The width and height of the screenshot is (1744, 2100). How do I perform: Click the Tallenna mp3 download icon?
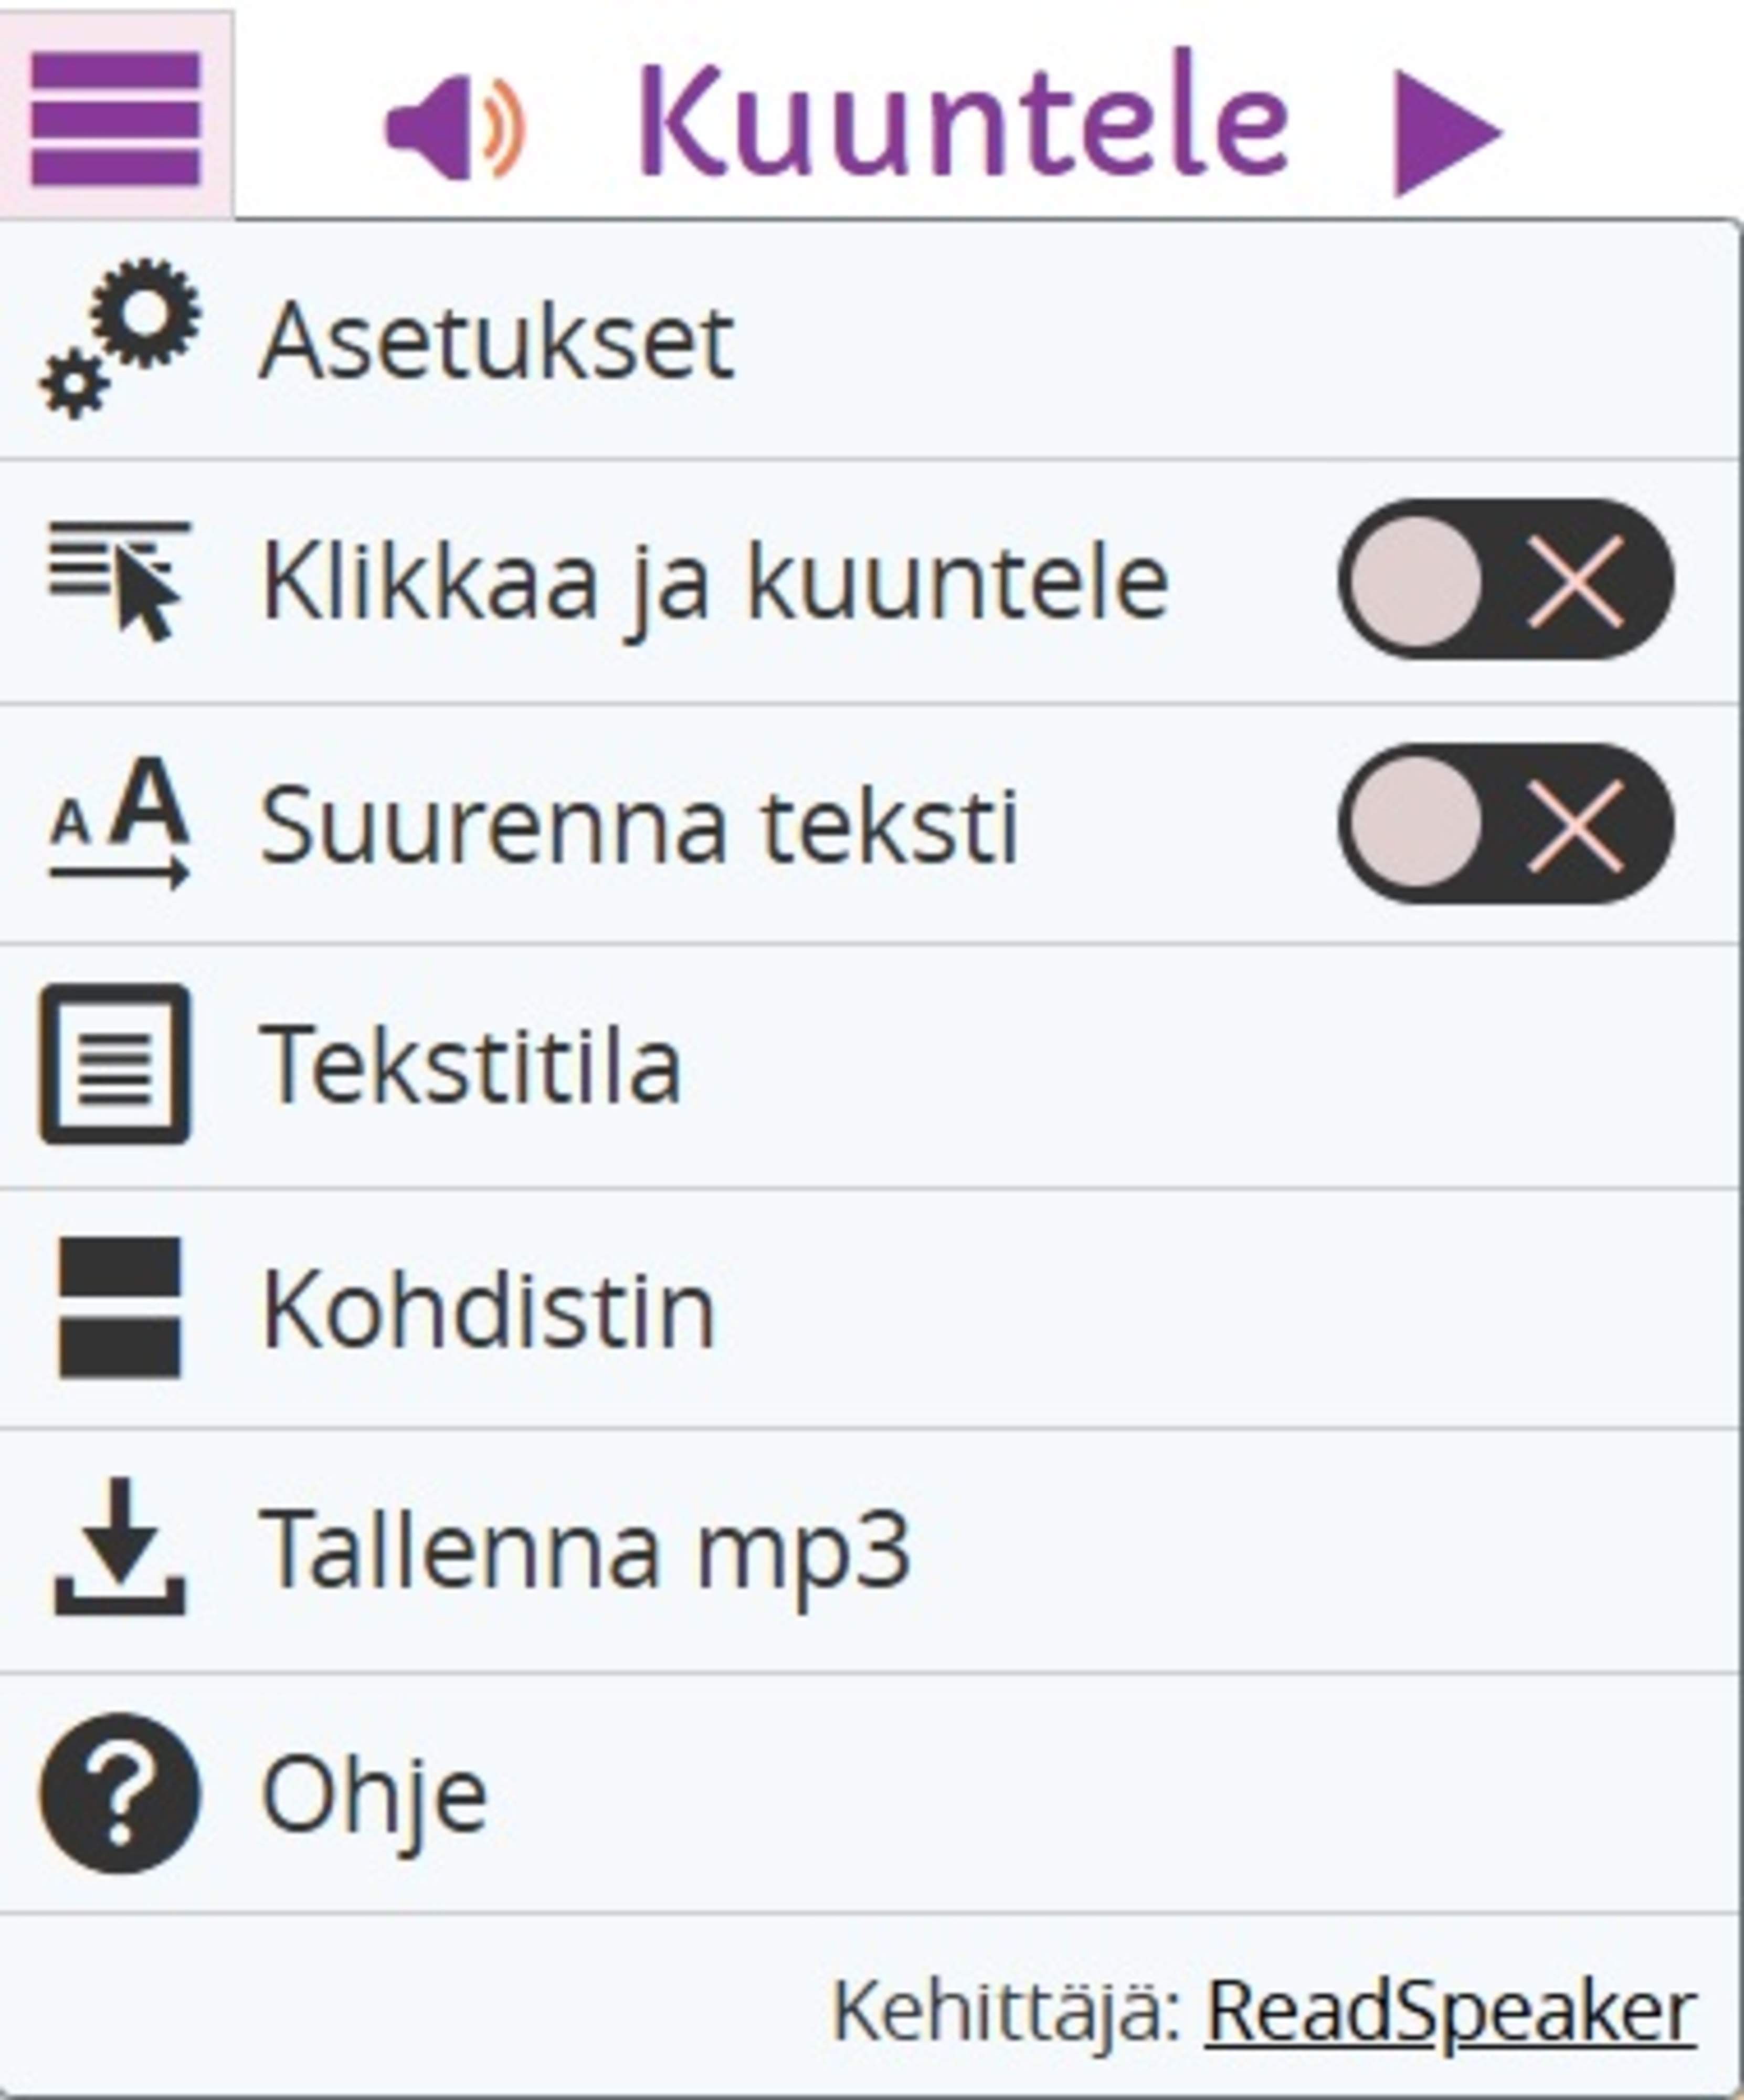pyautogui.click(x=120, y=1547)
